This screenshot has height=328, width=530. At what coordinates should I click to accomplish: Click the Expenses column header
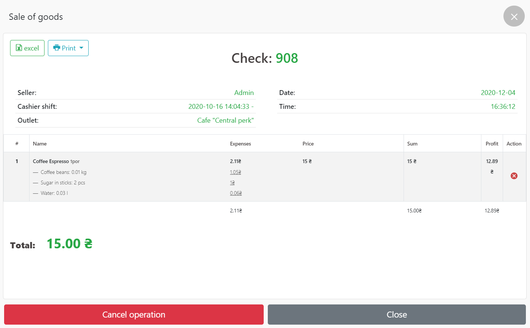click(240, 144)
